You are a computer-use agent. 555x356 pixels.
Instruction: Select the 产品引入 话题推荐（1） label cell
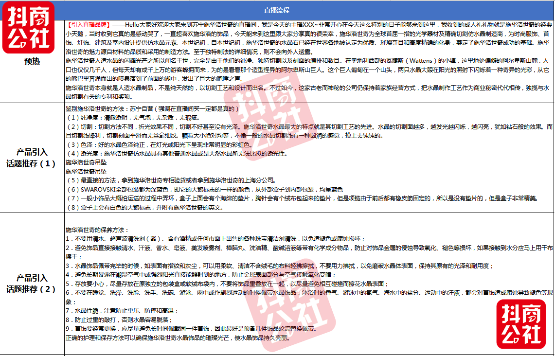32,158
